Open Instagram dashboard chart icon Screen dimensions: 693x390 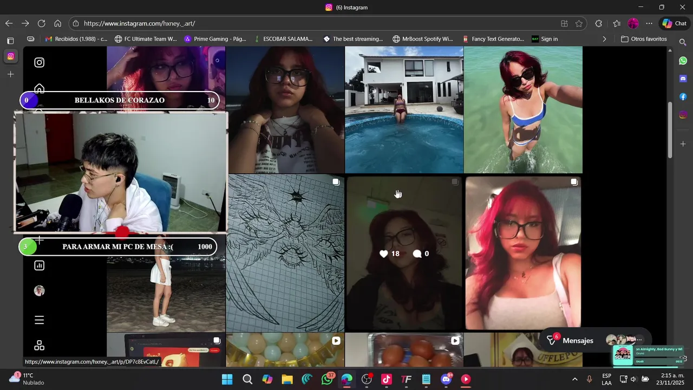(x=39, y=265)
